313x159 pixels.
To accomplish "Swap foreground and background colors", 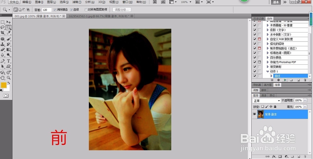I will click(x=9, y=83).
